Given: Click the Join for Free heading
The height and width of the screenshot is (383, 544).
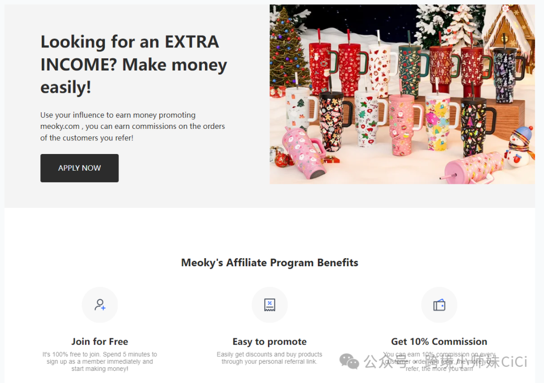Looking at the screenshot, I should pyautogui.click(x=100, y=341).
